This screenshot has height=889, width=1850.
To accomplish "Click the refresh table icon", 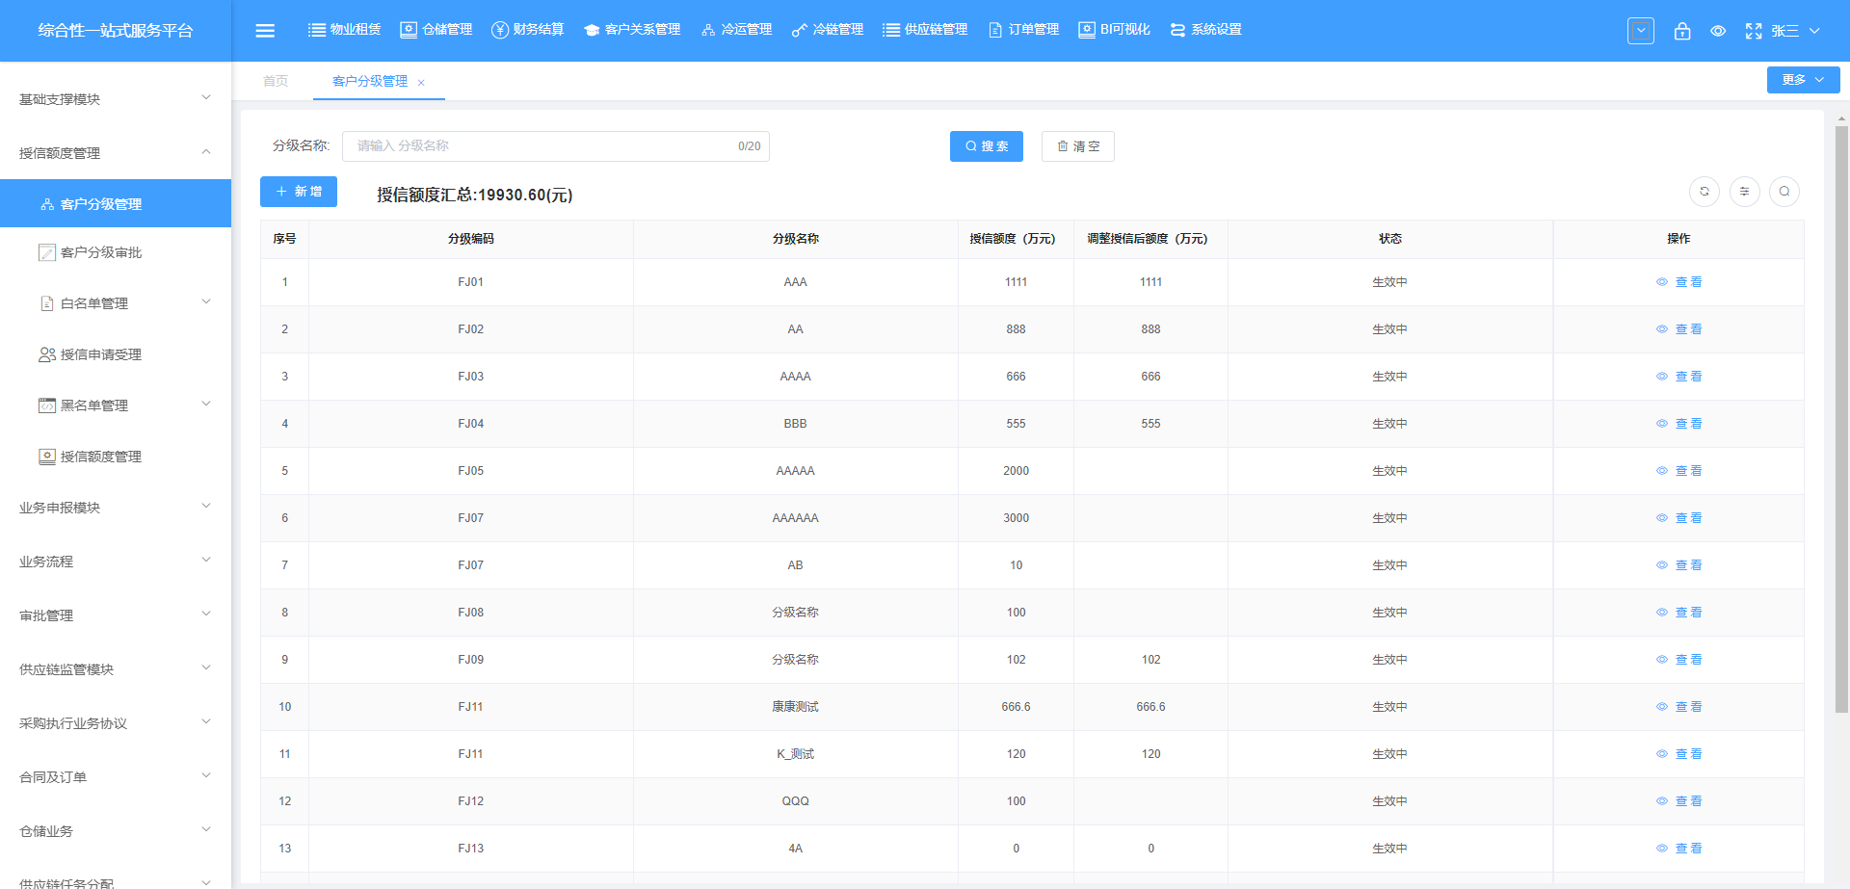I will 1705,192.
